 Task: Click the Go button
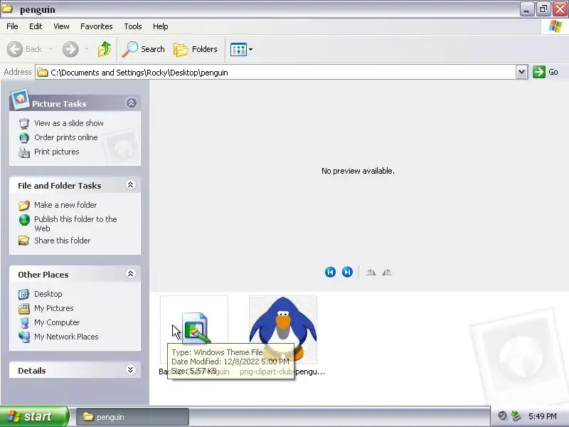pyautogui.click(x=546, y=72)
